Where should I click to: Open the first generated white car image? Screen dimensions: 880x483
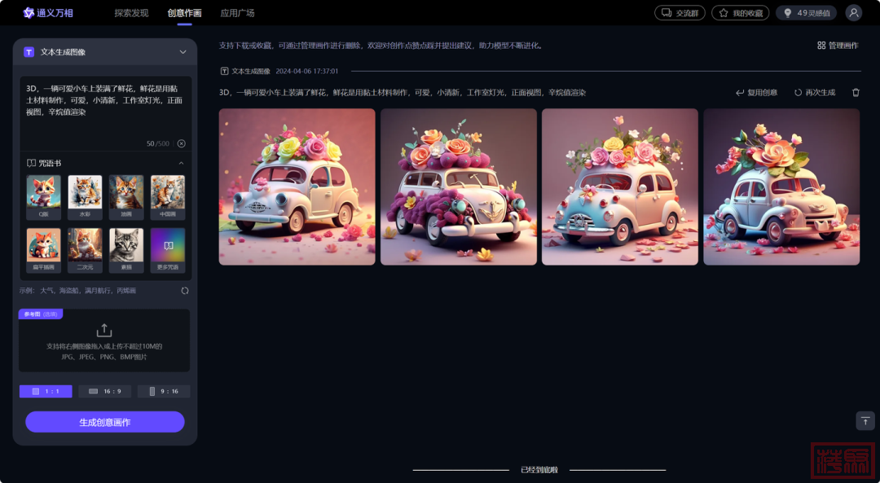coord(297,187)
